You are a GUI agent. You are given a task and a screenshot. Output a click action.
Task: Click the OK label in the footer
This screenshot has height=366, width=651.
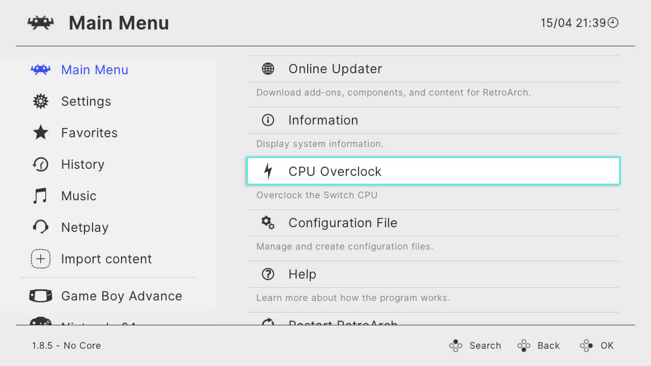click(x=607, y=346)
